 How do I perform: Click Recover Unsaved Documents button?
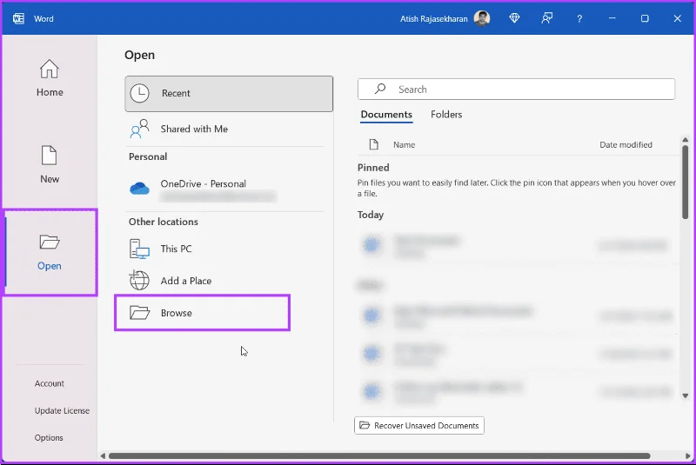click(419, 426)
